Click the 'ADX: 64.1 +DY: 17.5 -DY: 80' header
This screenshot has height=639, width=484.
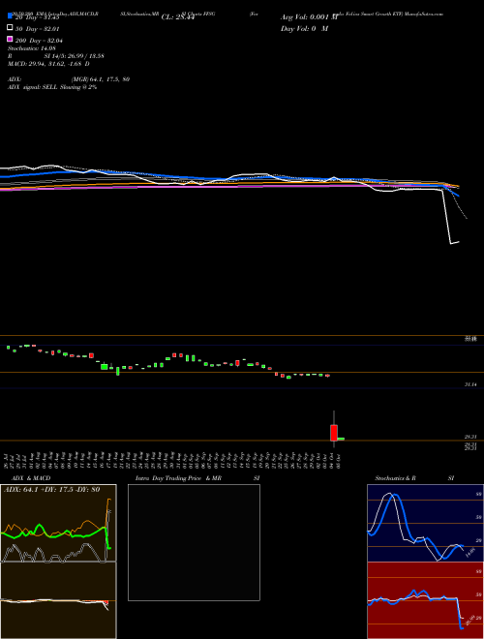tap(52, 490)
